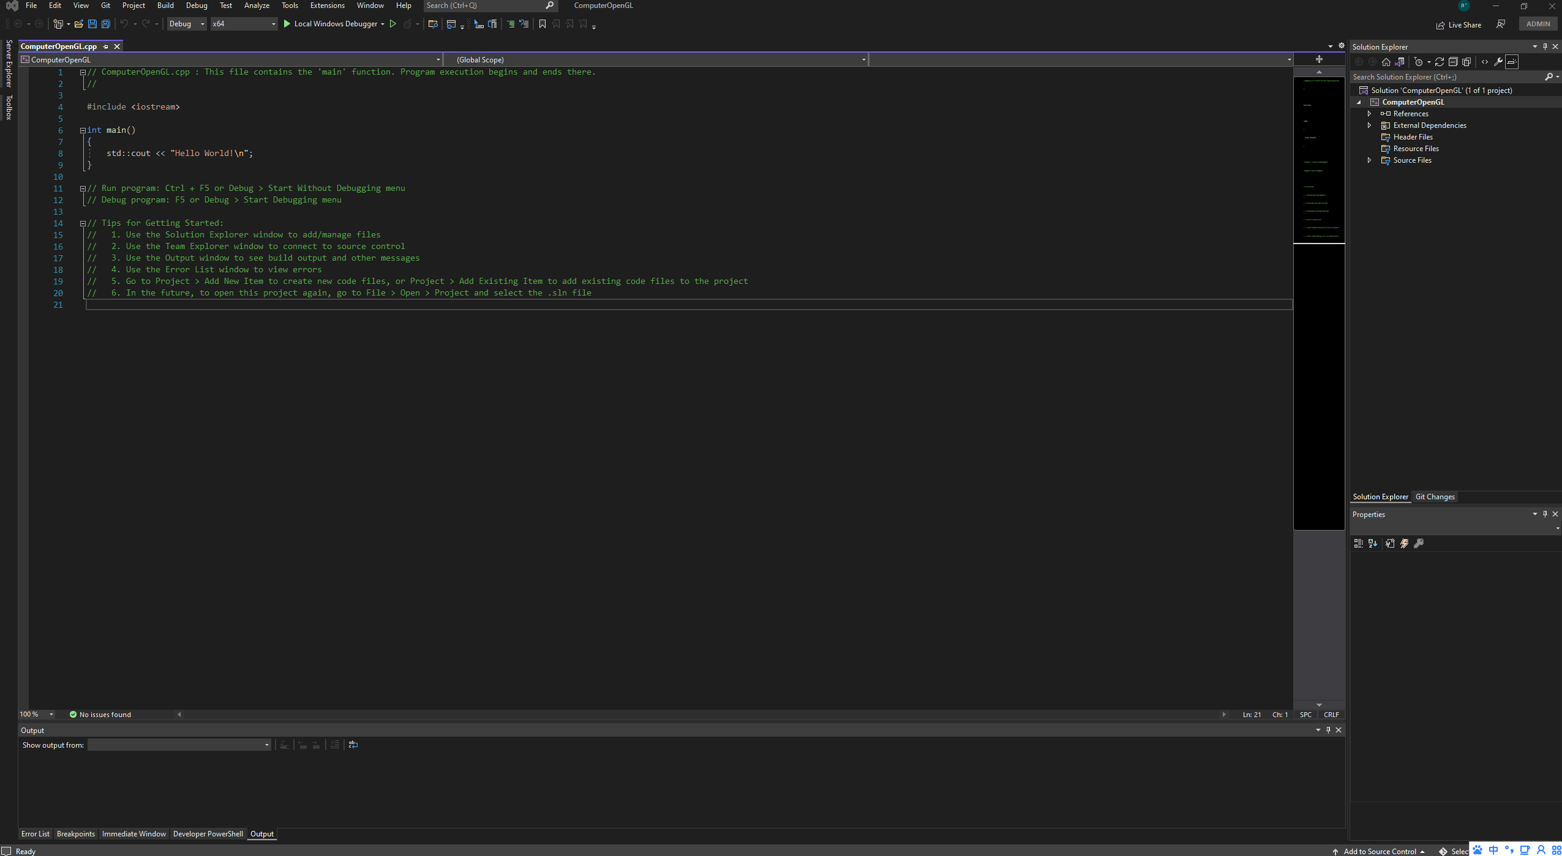
Task: Select Resource Files folder
Action: point(1416,149)
